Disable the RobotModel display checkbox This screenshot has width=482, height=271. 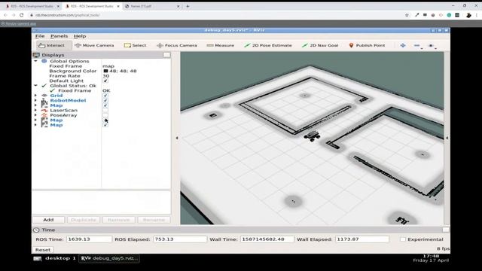[x=105, y=100]
